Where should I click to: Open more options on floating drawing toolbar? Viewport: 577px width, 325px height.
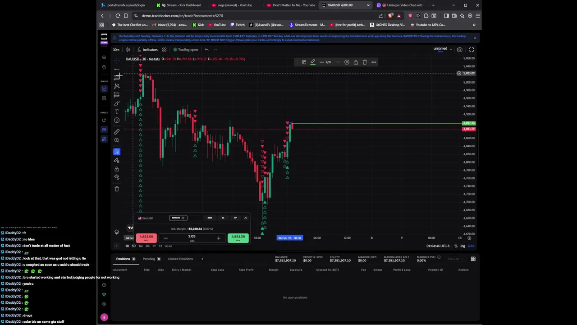[x=374, y=62]
